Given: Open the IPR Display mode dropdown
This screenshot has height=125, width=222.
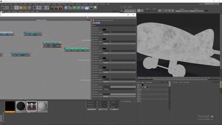Looking at the screenshot, I should coord(182,11).
